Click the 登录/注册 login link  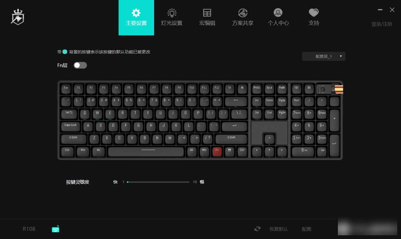382,24
